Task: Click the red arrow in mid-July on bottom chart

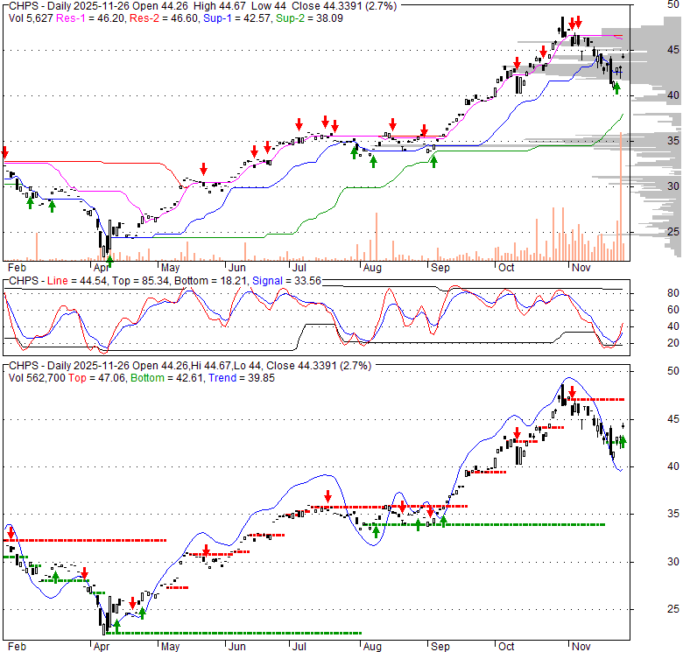Action: pos(326,497)
